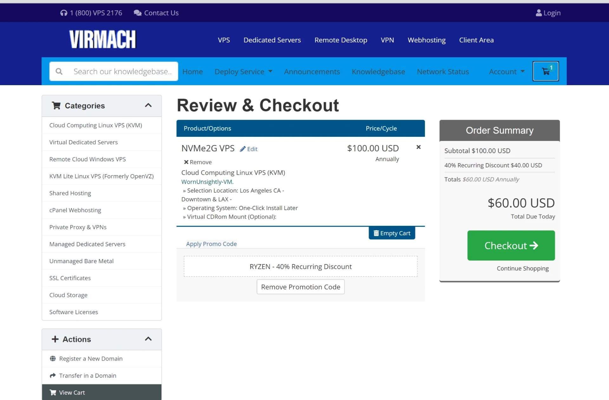Switch to Apply Promo Code tab

pos(211,244)
